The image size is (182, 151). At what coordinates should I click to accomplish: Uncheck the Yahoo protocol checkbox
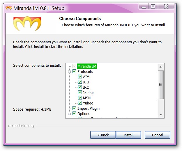(80, 103)
